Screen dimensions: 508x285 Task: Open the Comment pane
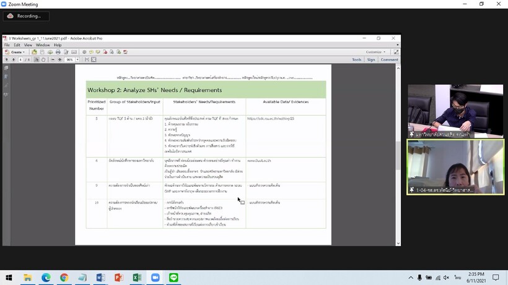390,60
